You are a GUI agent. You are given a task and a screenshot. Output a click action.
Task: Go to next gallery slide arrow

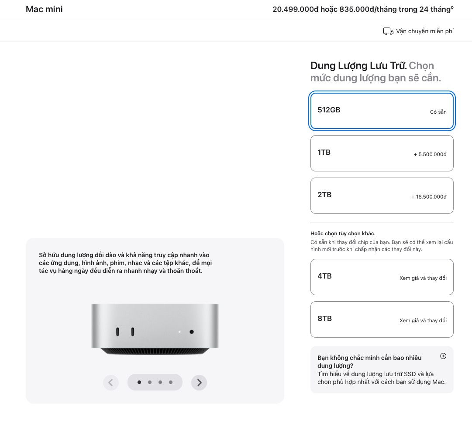tap(199, 383)
